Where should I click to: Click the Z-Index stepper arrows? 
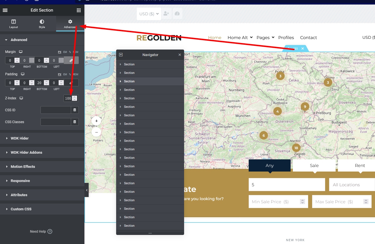click(74, 98)
